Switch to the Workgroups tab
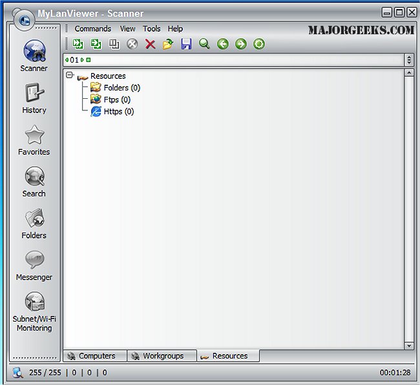420x385 pixels. click(162, 356)
